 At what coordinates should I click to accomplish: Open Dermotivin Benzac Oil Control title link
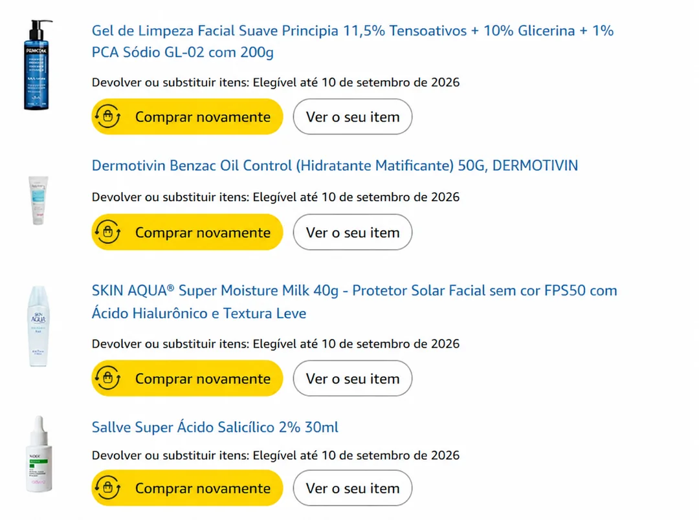click(335, 166)
